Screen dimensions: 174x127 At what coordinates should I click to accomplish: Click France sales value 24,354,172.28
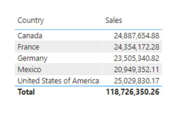pyautogui.click(x=136, y=47)
